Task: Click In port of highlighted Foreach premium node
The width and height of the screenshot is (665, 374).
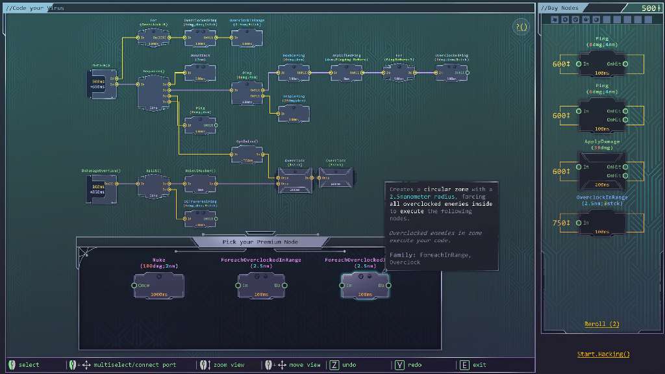Action: click(x=342, y=286)
